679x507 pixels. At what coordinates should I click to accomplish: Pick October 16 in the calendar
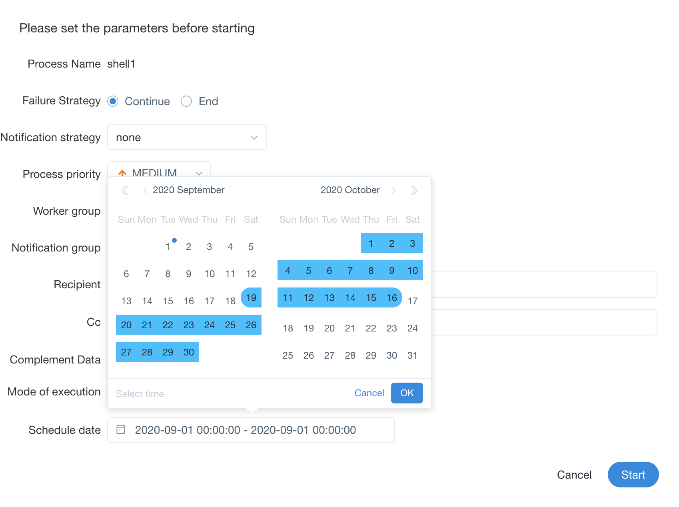point(392,298)
